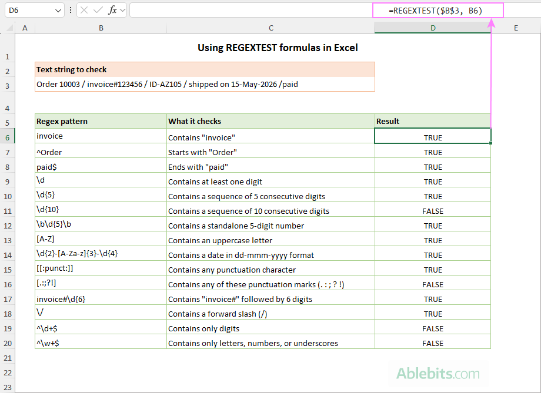Select column B header

click(101, 28)
